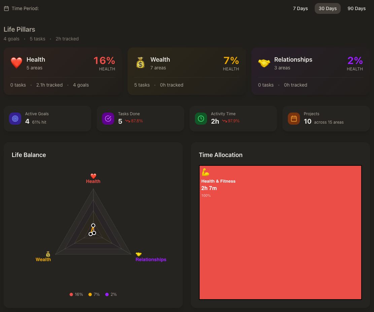Switch time period to 7 Days
This screenshot has height=312, width=374.
pyautogui.click(x=300, y=8)
